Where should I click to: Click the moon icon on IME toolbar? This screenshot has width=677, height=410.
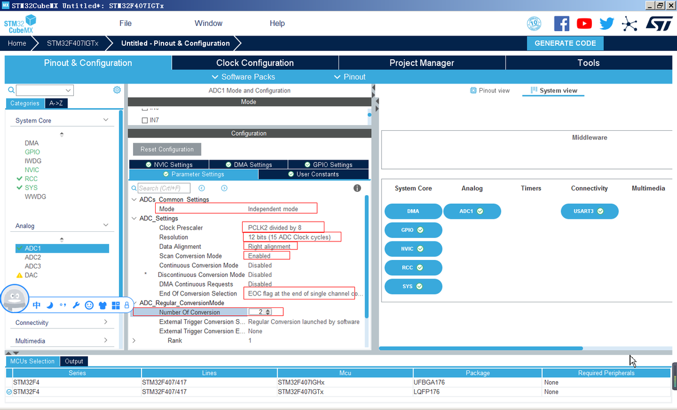50,305
